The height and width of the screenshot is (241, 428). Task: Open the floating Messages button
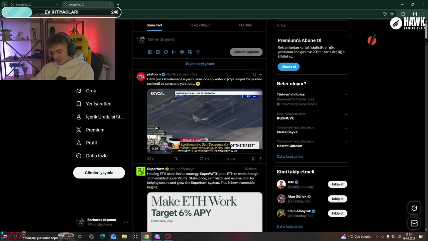[x=414, y=223]
